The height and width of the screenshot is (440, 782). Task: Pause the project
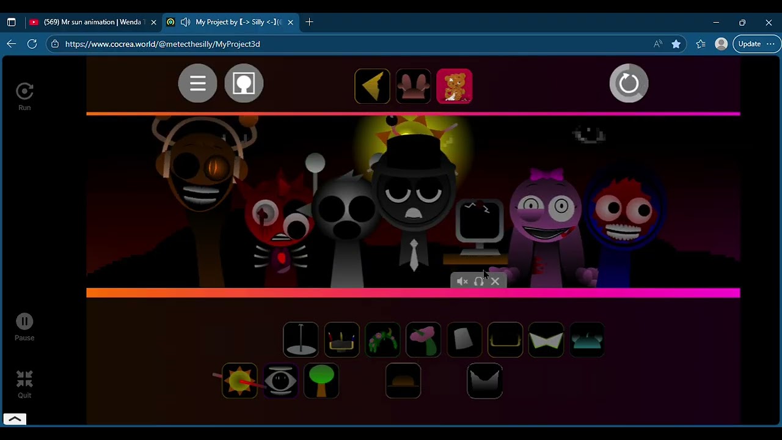click(x=24, y=328)
